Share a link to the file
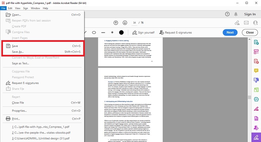 point(237,23)
